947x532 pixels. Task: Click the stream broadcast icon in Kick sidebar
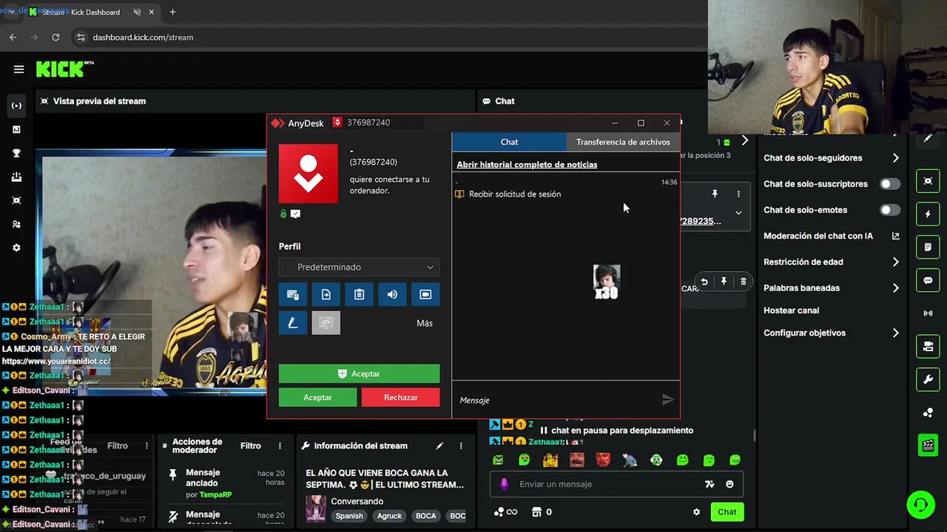pyautogui.click(x=16, y=106)
